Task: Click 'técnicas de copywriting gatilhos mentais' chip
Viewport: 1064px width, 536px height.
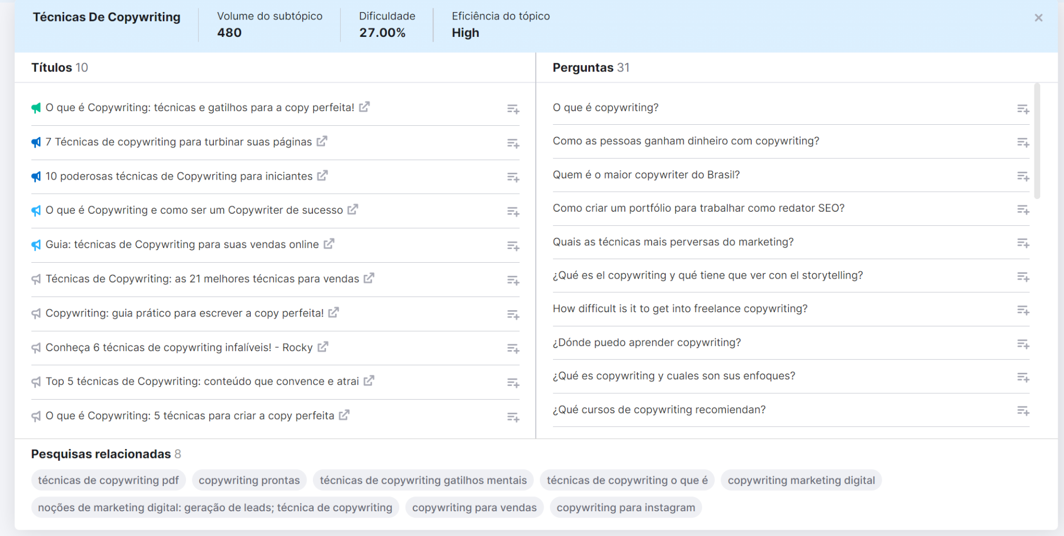Action: click(x=423, y=480)
